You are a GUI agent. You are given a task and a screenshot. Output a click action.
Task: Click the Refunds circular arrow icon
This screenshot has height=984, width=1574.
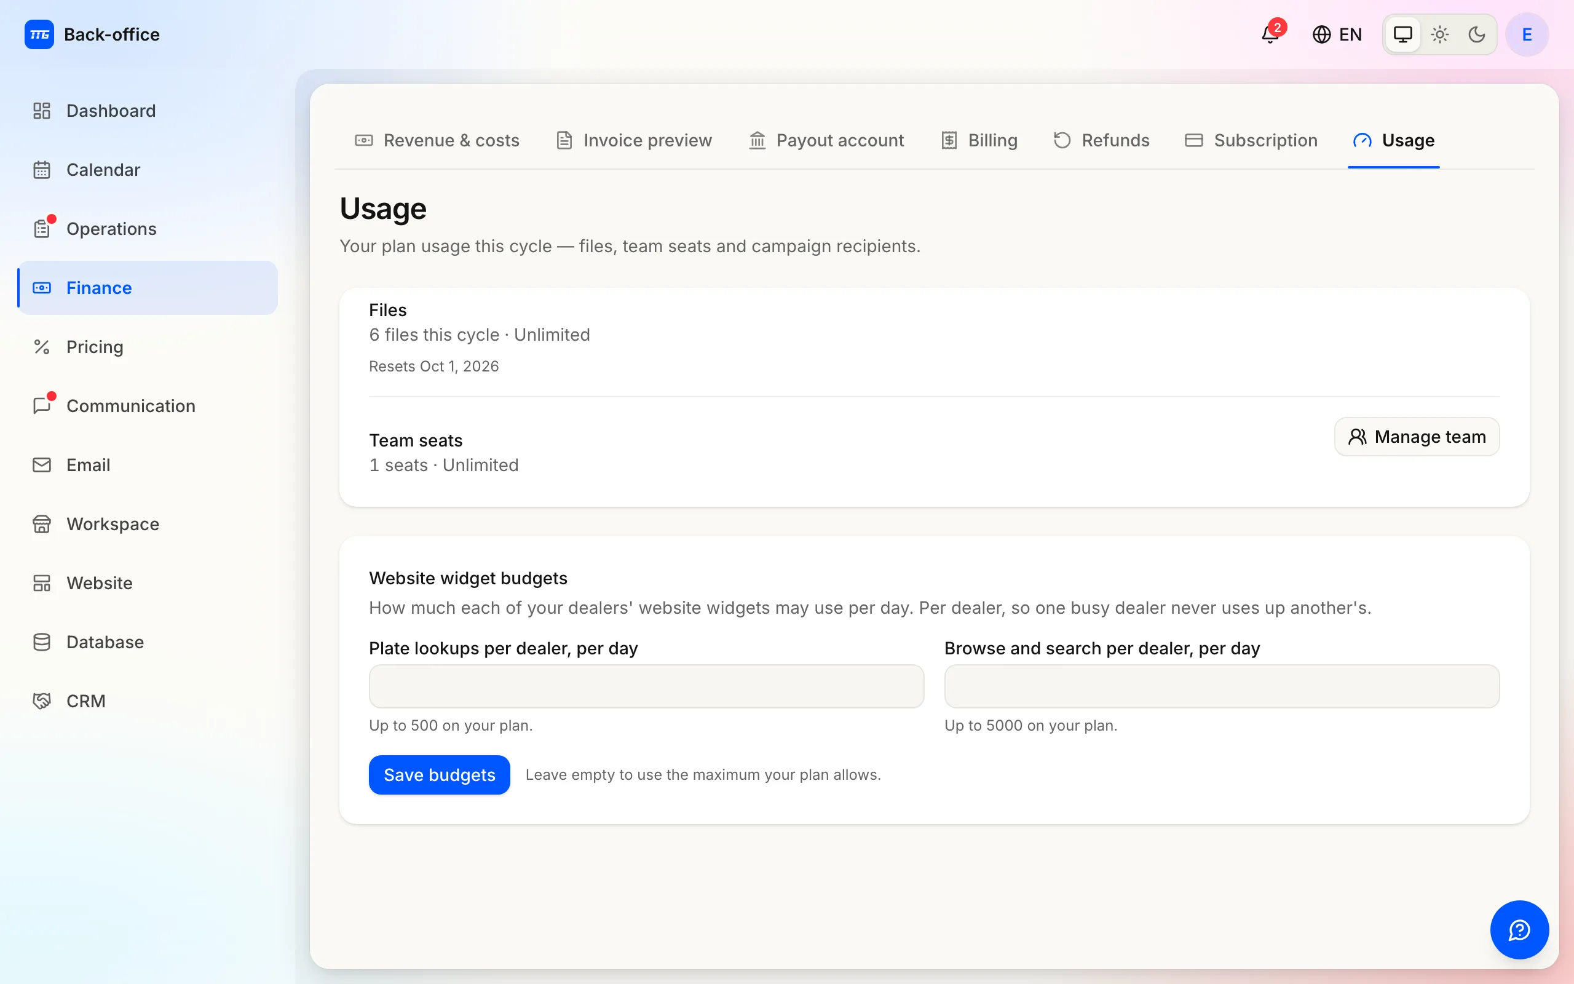click(1062, 141)
